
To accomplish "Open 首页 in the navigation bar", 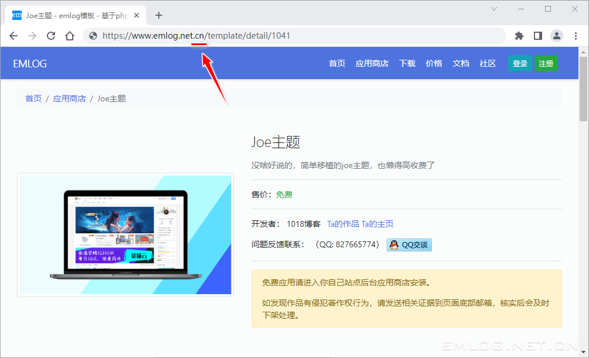I will [337, 63].
